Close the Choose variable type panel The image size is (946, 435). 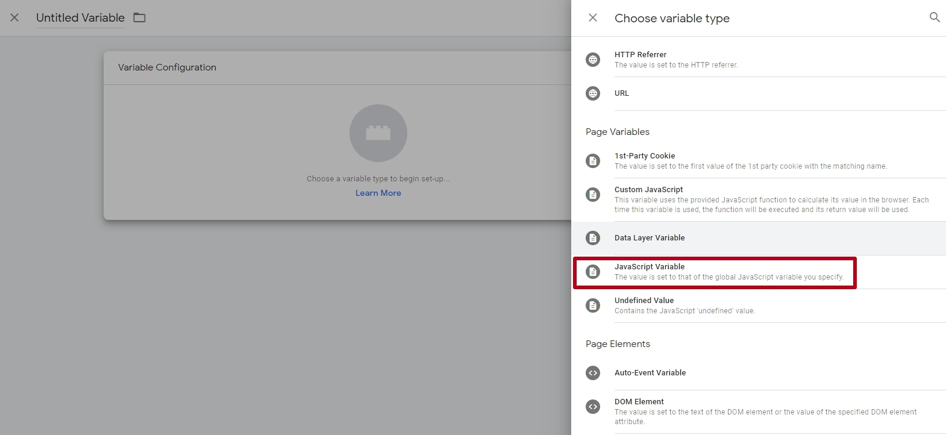[x=593, y=17]
